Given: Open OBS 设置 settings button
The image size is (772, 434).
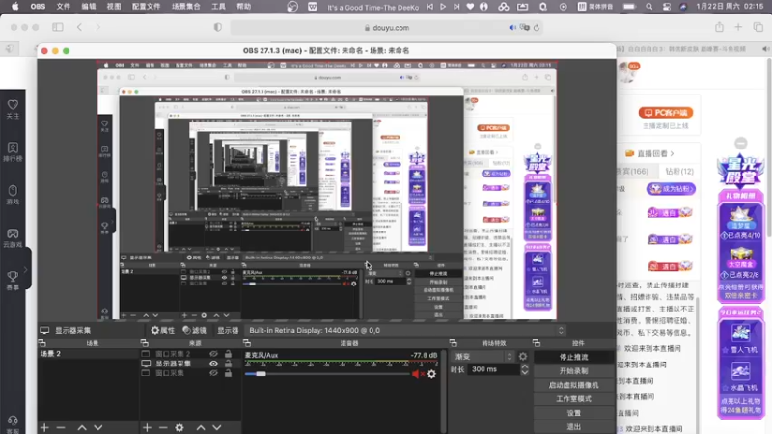Looking at the screenshot, I should 573,413.
